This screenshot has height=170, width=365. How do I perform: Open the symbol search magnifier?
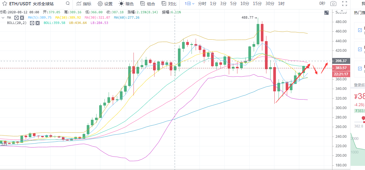pyautogui.click(x=68, y=4)
